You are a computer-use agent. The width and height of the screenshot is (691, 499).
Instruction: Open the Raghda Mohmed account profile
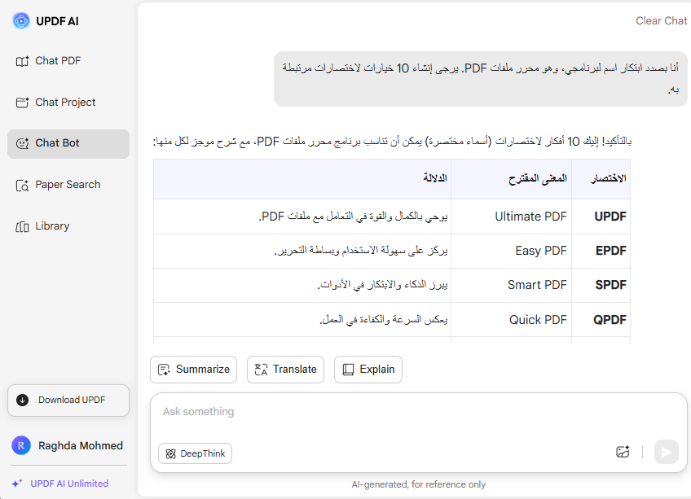pyautogui.click(x=68, y=446)
